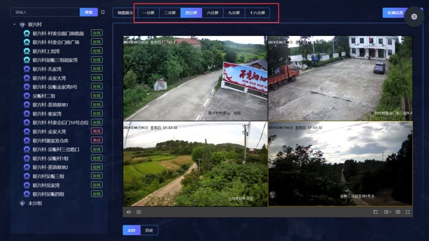The image size is (429, 241).
Task: Focus the 请输入 search input field
Action: coord(45,12)
